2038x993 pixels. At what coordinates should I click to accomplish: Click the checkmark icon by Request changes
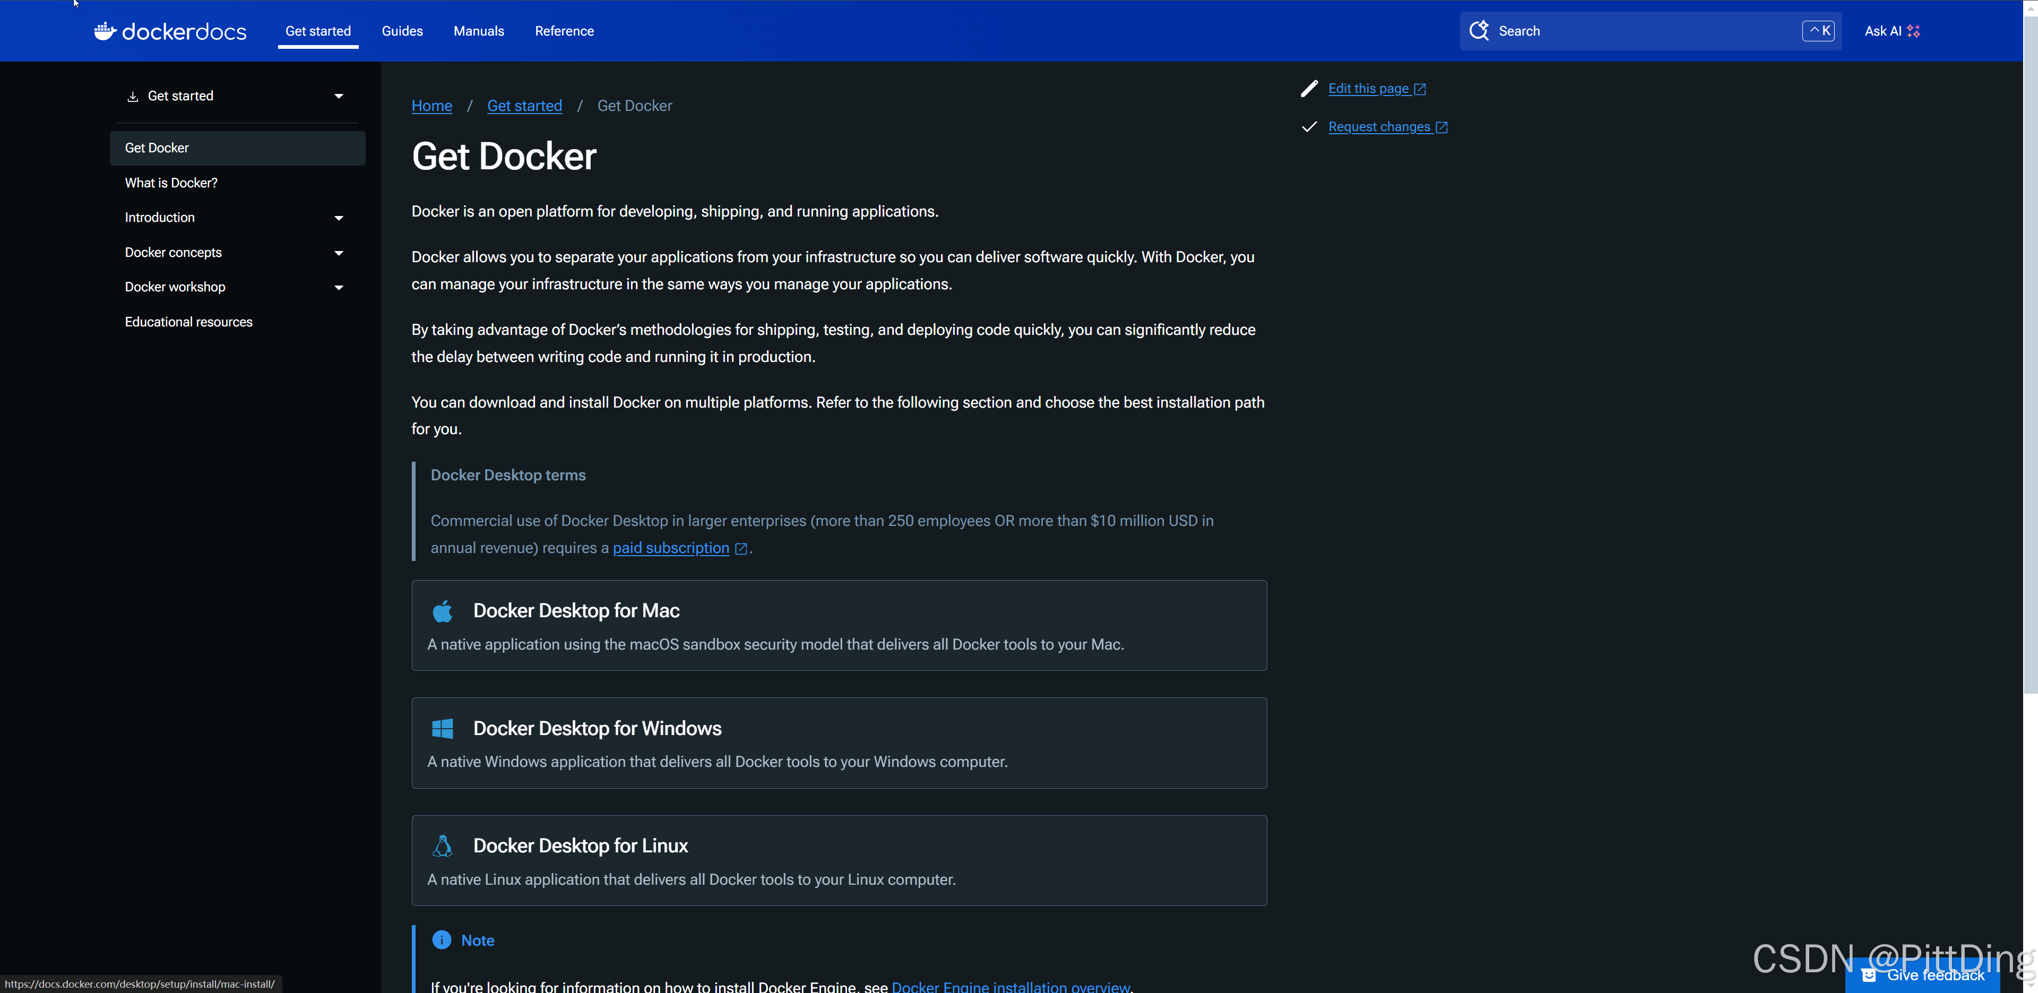1309,127
